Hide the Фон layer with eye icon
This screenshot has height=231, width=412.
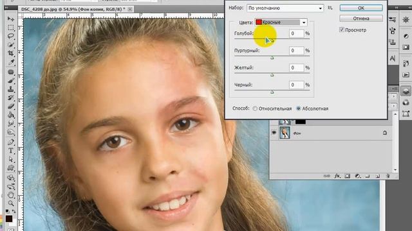pos(274,133)
